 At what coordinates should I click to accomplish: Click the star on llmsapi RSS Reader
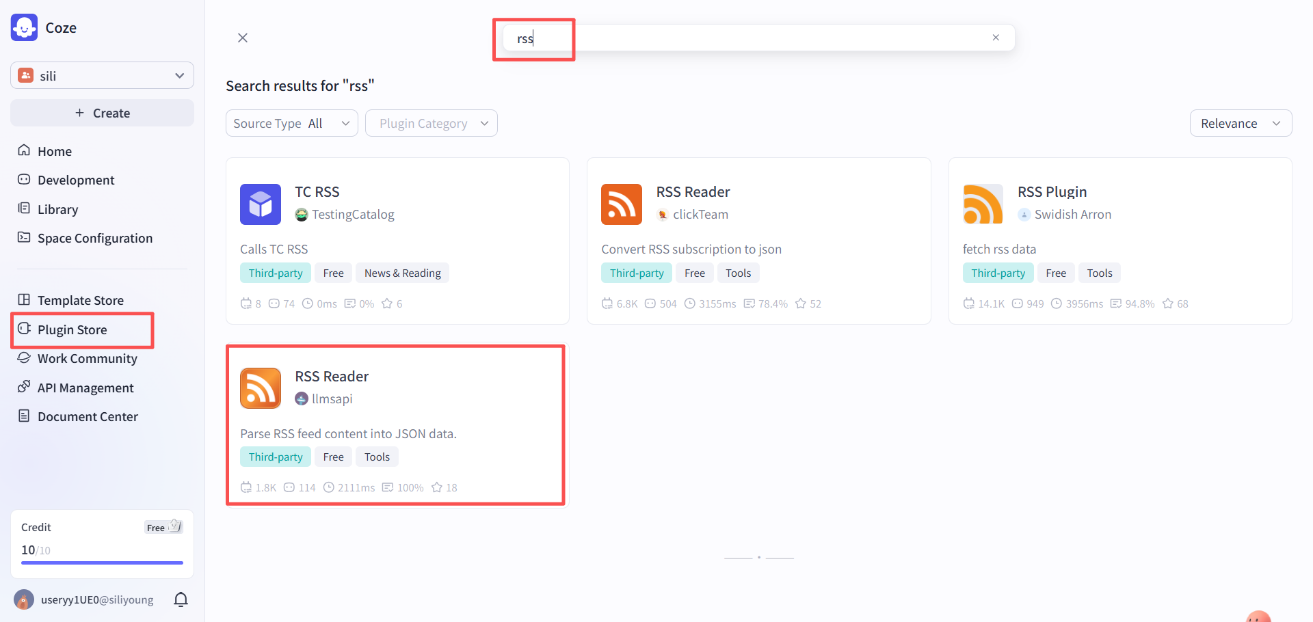tap(437, 487)
